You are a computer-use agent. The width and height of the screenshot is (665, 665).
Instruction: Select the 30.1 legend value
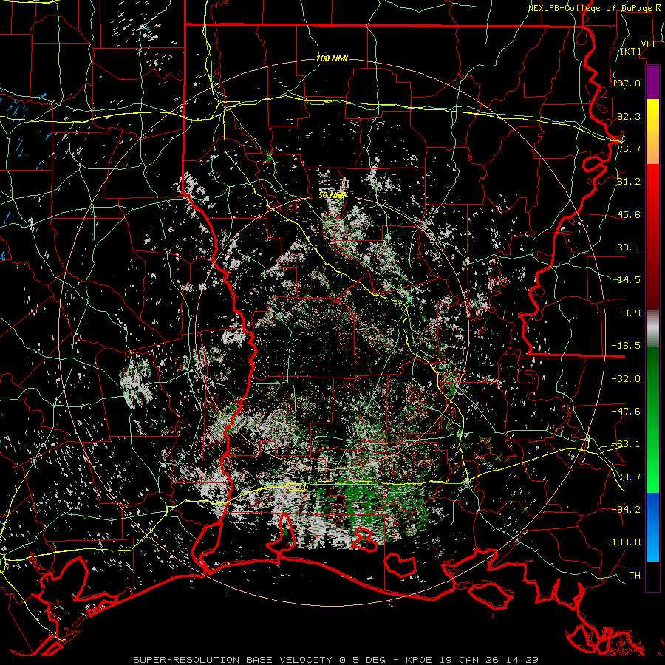tap(629, 248)
